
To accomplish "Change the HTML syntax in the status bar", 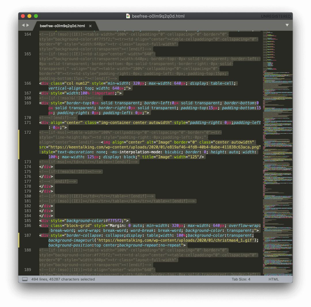I will (274, 279).
